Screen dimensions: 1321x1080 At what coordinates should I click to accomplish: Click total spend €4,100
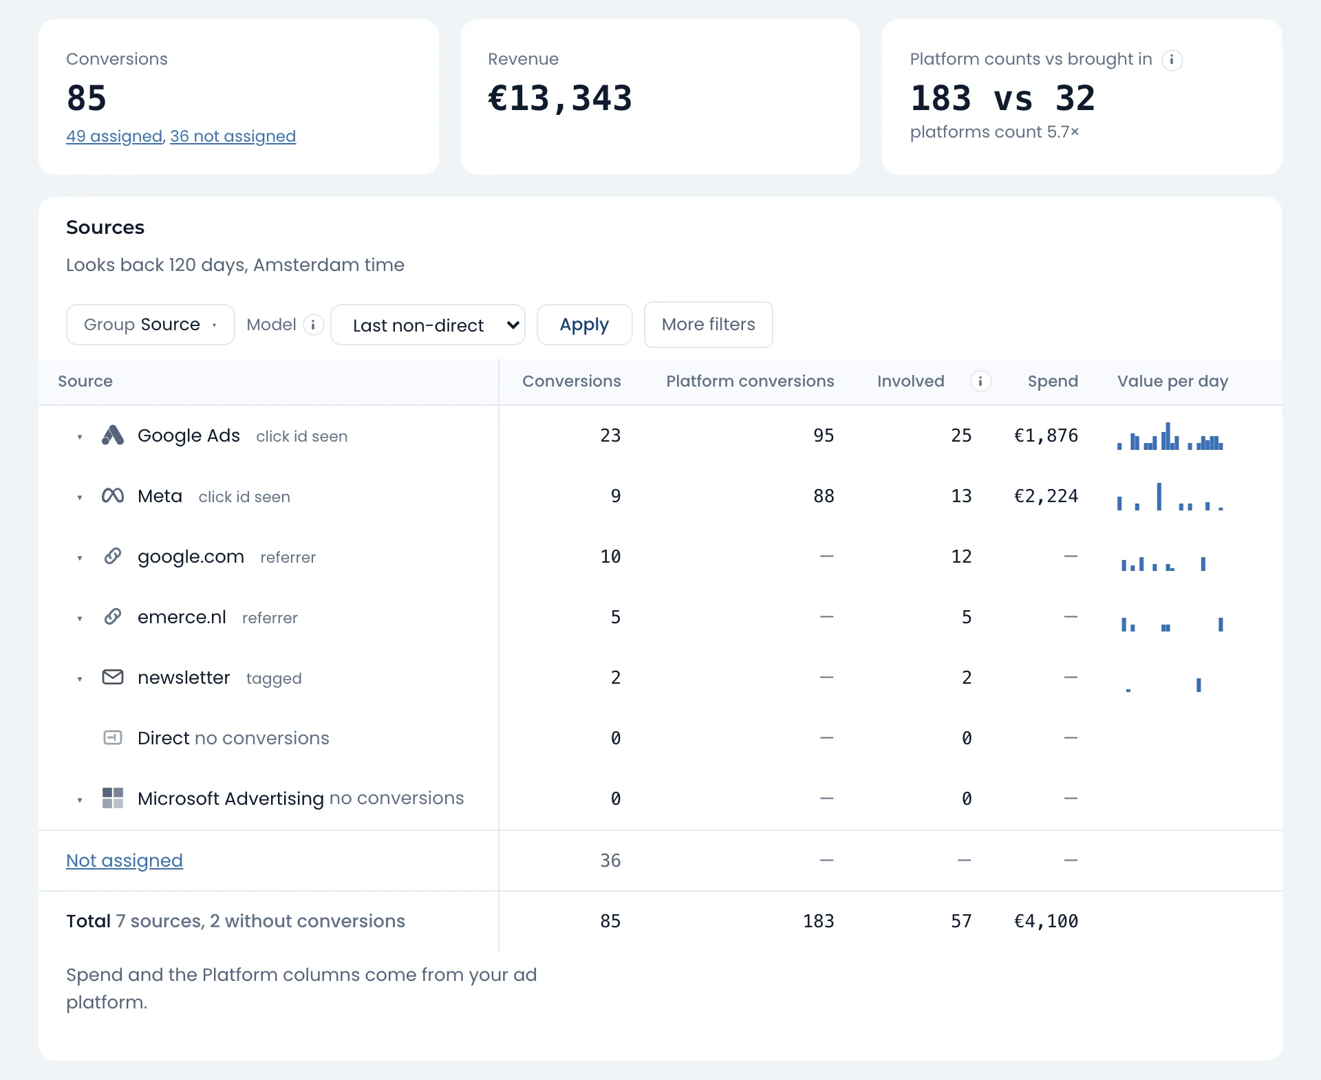[x=1046, y=921]
